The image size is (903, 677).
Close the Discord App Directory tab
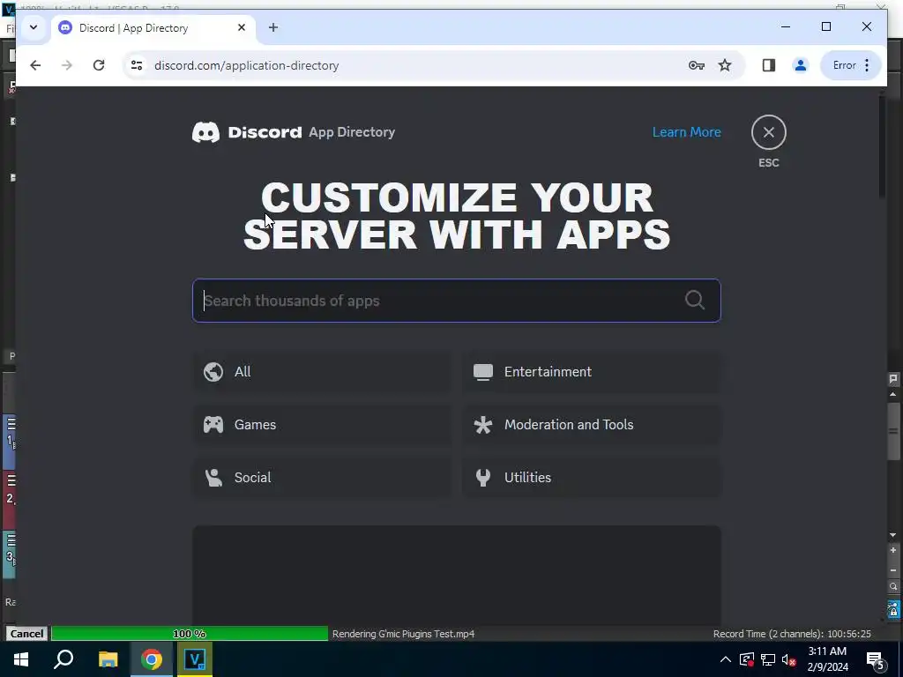242,27
